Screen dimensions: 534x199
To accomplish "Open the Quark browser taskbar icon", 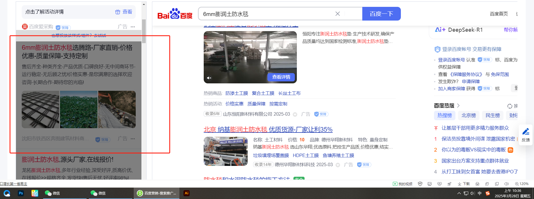I will click(7, 193).
